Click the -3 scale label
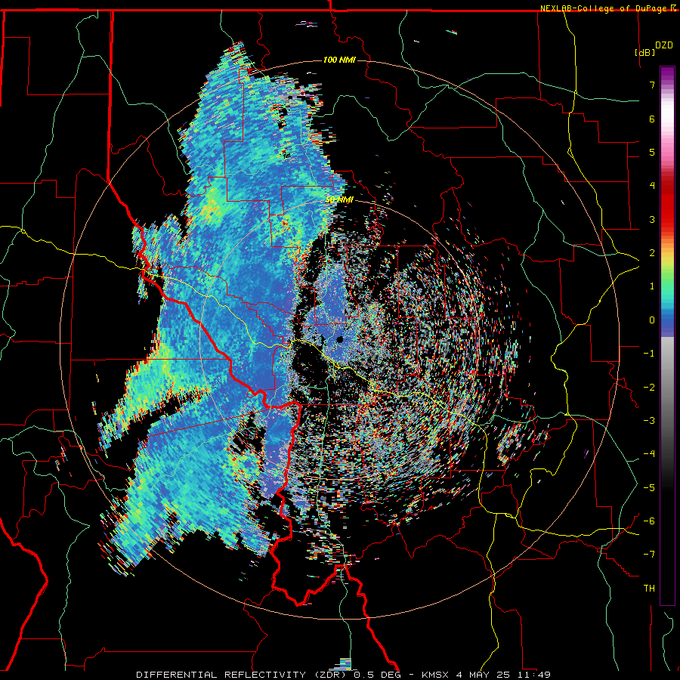 coord(649,421)
